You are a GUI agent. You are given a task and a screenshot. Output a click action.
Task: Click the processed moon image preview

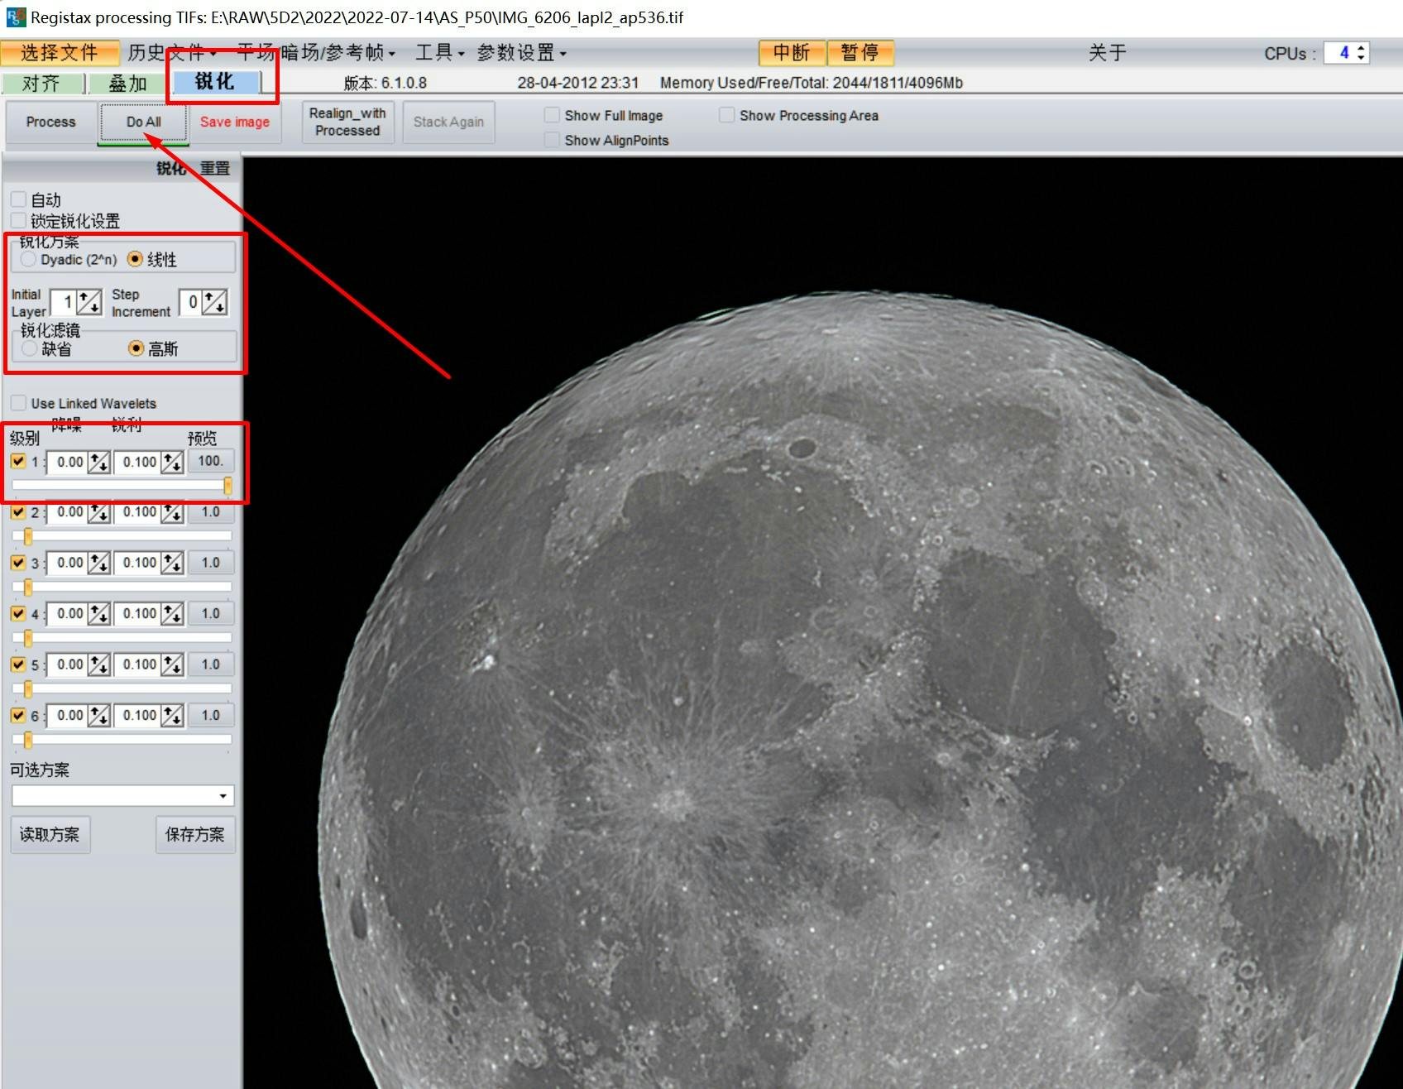click(x=822, y=622)
